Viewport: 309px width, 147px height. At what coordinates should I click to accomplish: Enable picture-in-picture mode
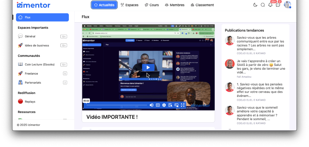point(176,105)
